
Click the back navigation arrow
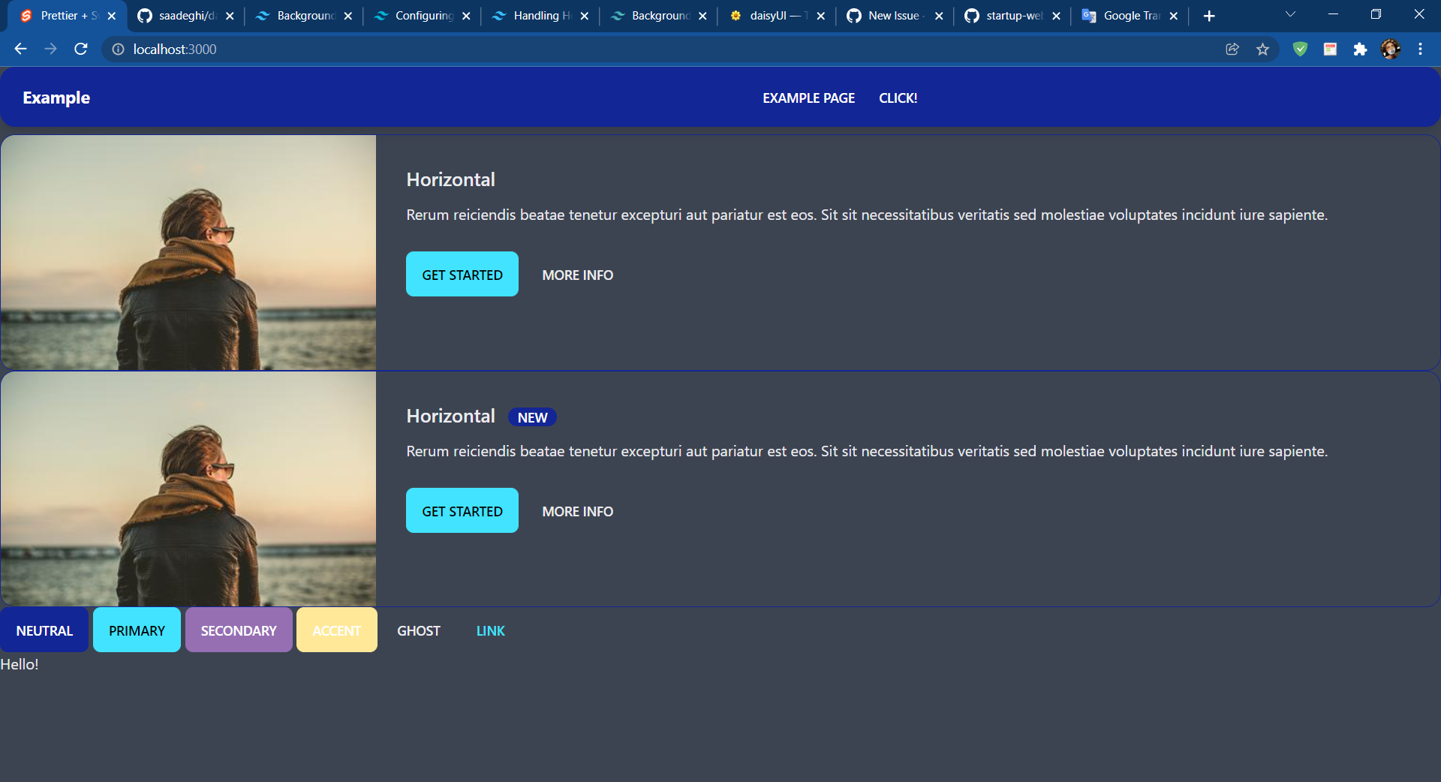click(x=20, y=49)
